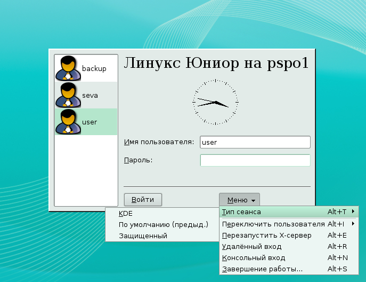This screenshot has width=366, height=282.
Task: Expand the arrow beside Переключить пользователя
Action: coord(354,224)
